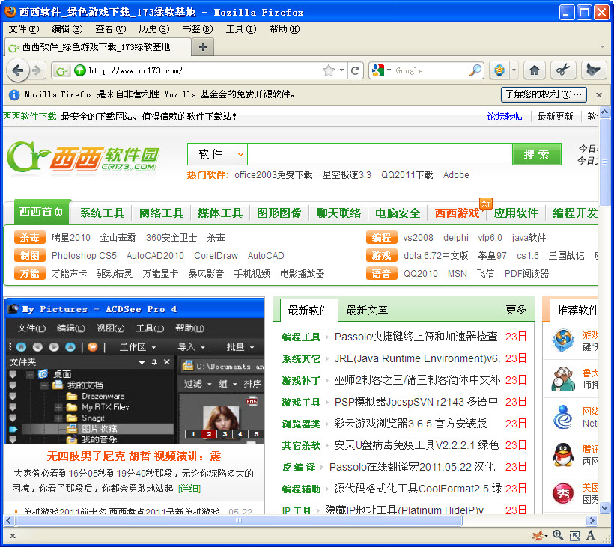Click the letter A icon in status bar
The height and width of the screenshot is (547, 614).
[591, 535]
